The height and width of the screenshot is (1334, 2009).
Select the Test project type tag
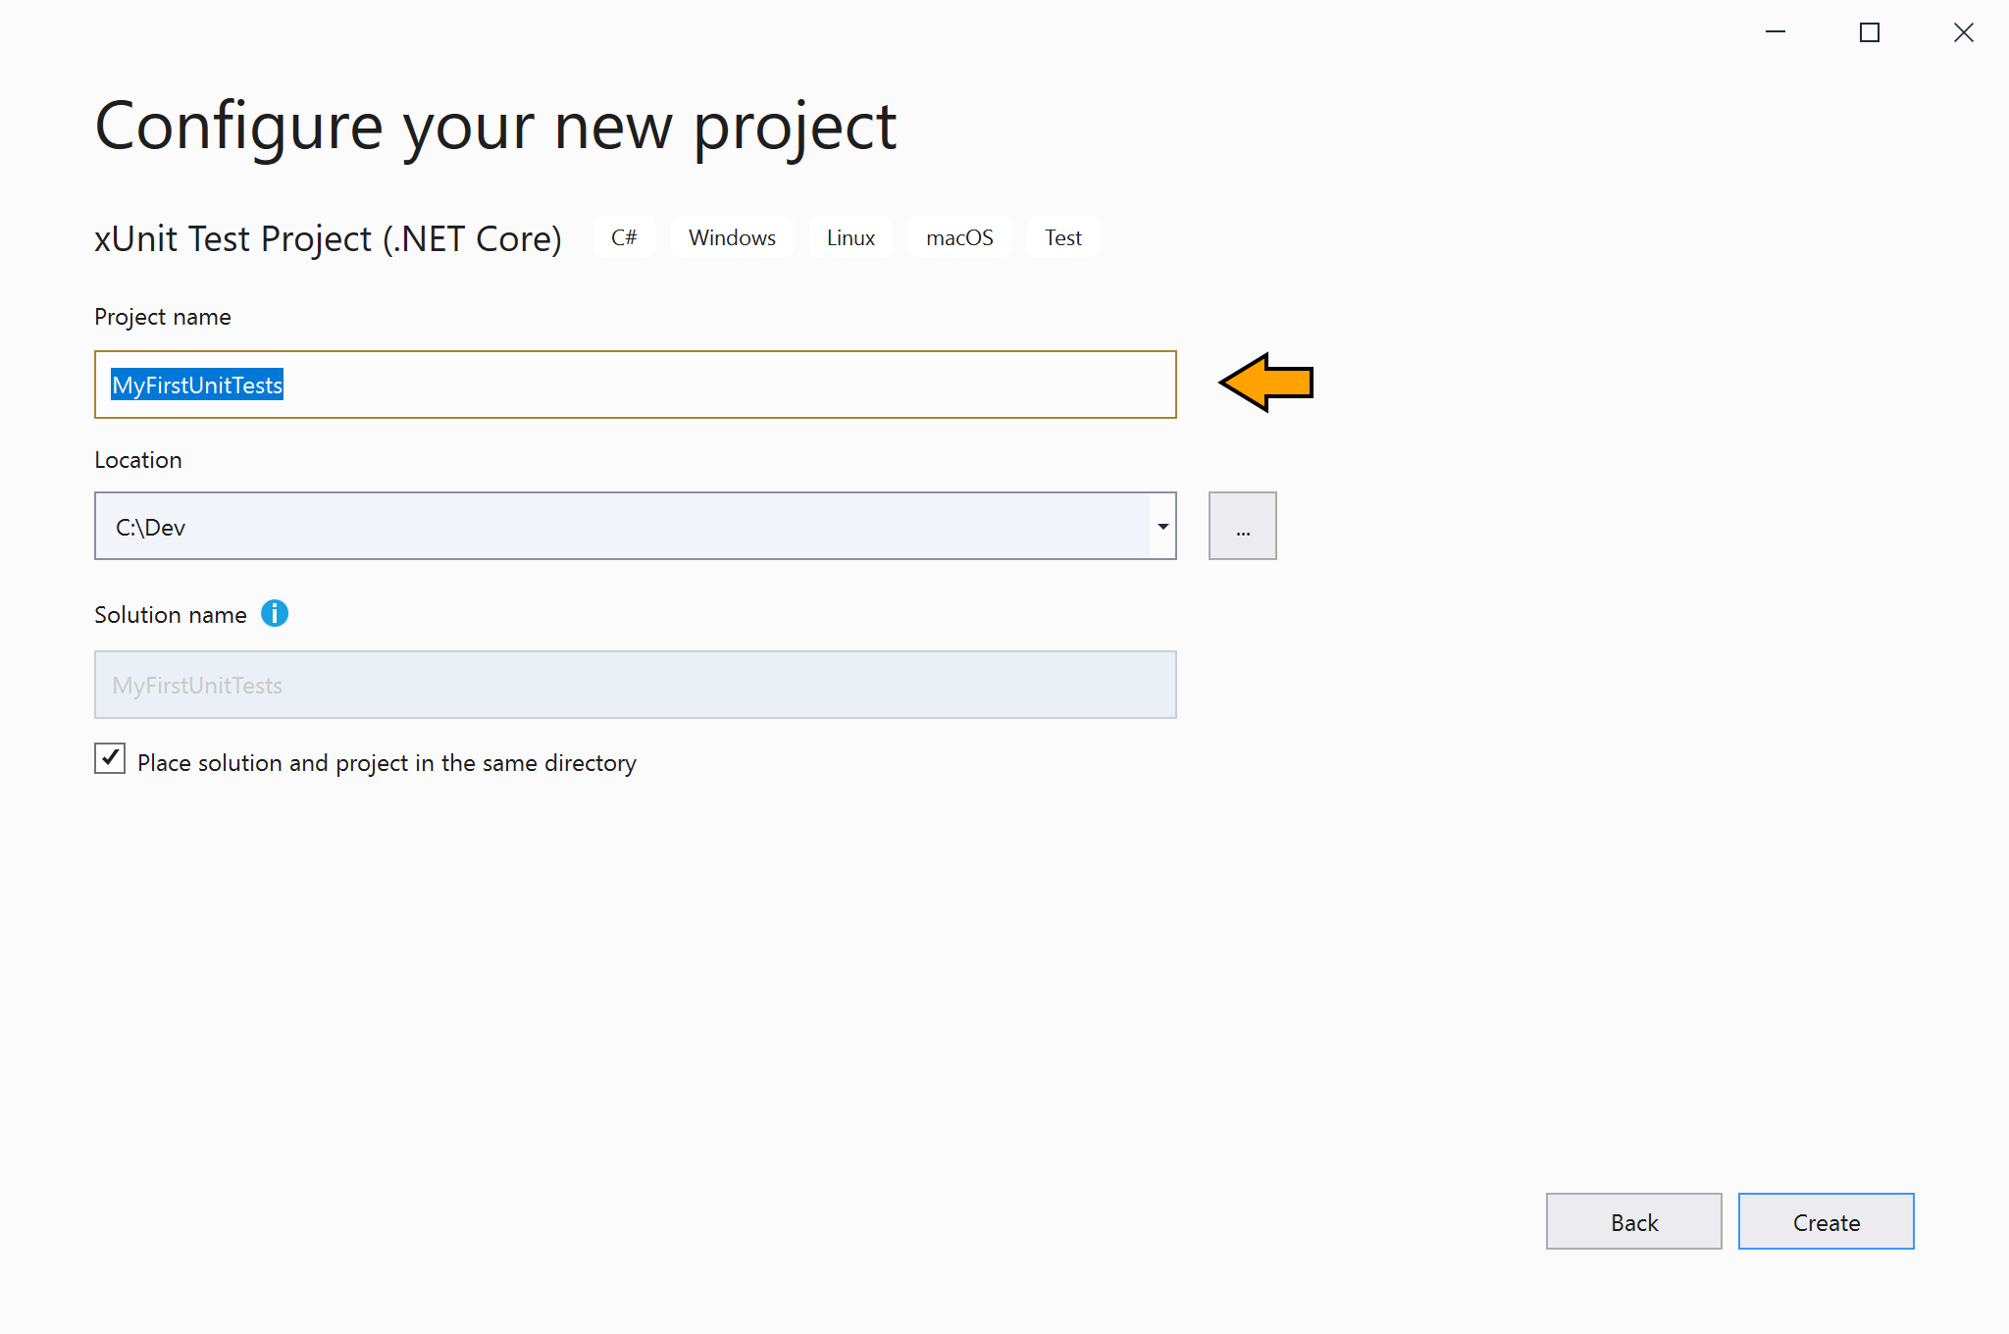(x=1062, y=236)
